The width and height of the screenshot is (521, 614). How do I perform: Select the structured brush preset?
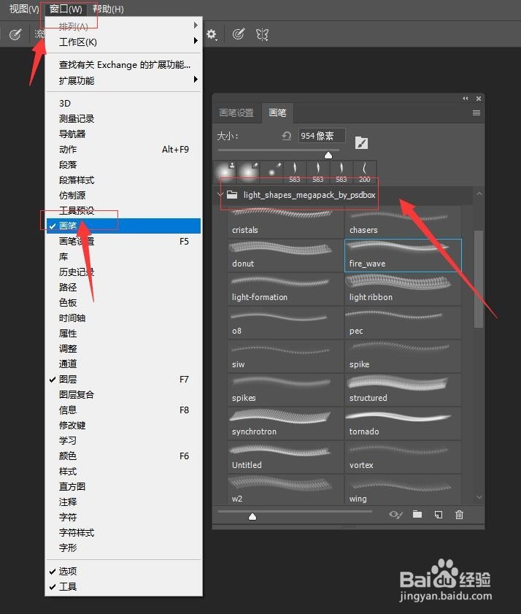coord(403,390)
